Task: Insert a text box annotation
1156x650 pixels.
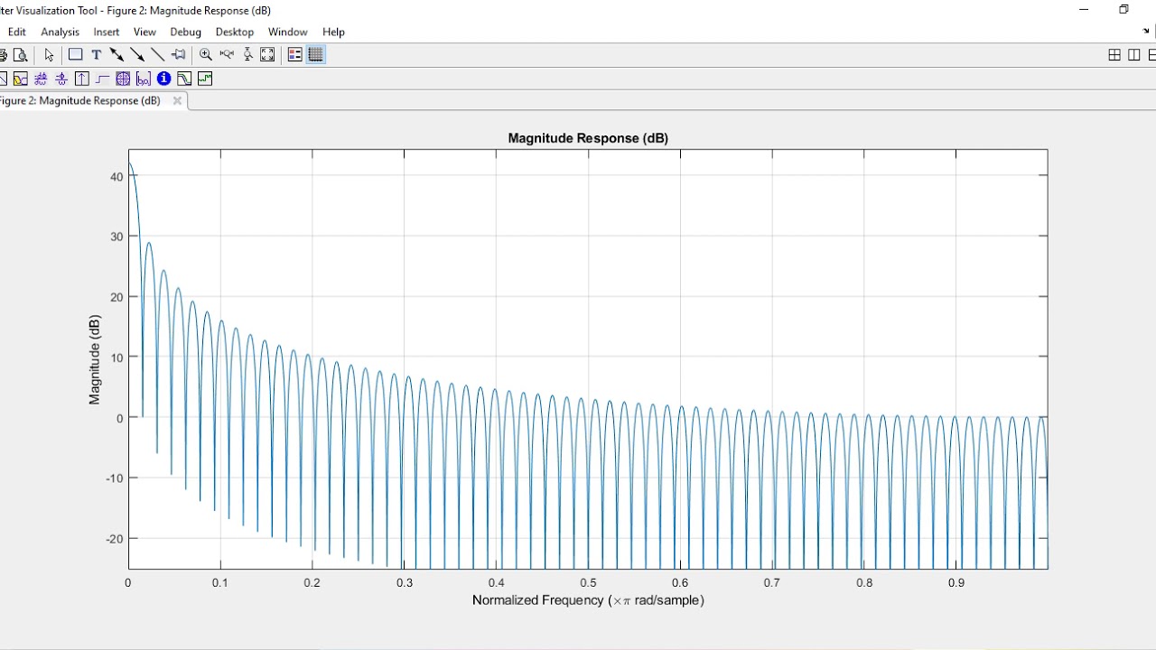Action: pyautogui.click(x=97, y=54)
